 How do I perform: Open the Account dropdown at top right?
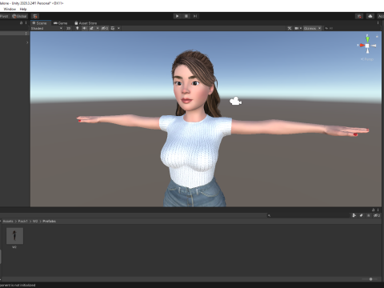381,16
